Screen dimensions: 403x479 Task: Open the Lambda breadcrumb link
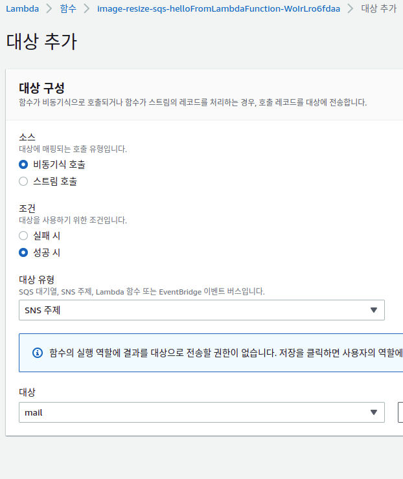[x=22, y=8]
